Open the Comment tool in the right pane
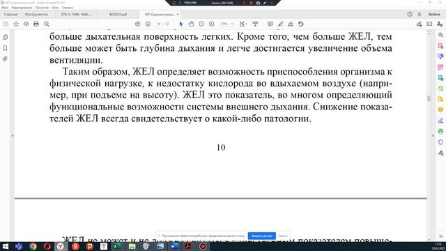Screen dimensions: 446x251 (440, 110)
